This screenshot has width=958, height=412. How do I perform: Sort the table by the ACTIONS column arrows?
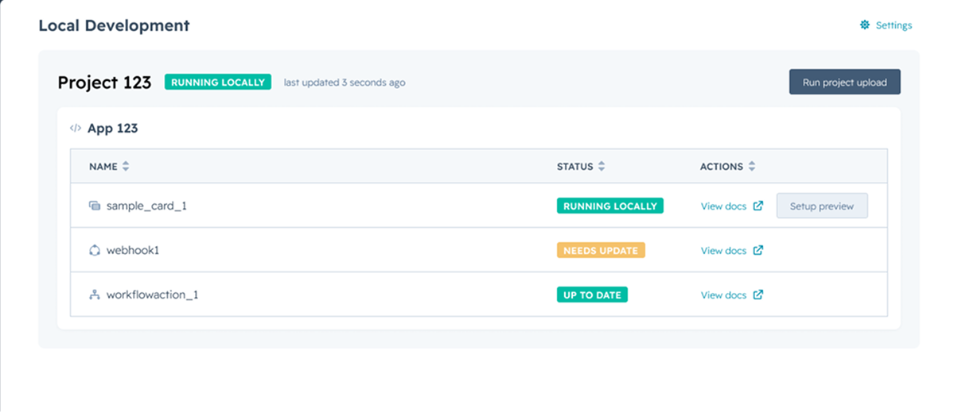(x=752, y=167)
